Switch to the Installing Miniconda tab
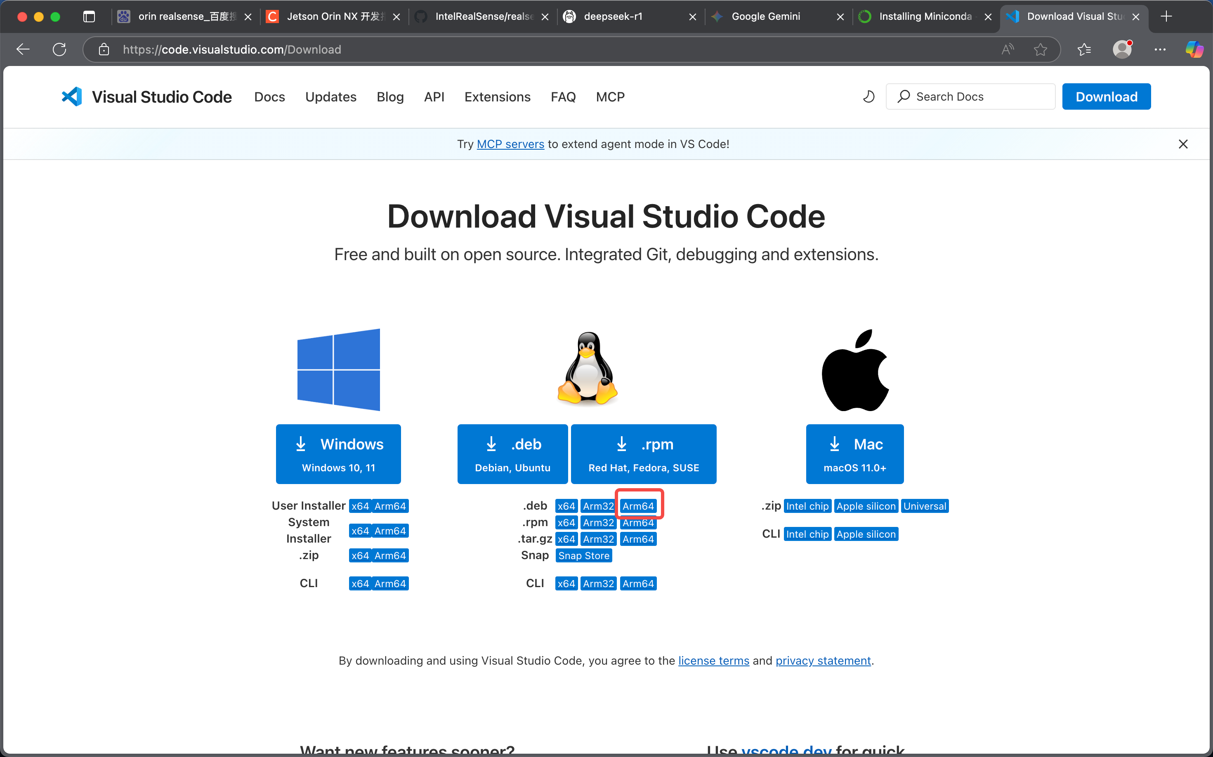1213x757 pixels. (x=926, y=16)
